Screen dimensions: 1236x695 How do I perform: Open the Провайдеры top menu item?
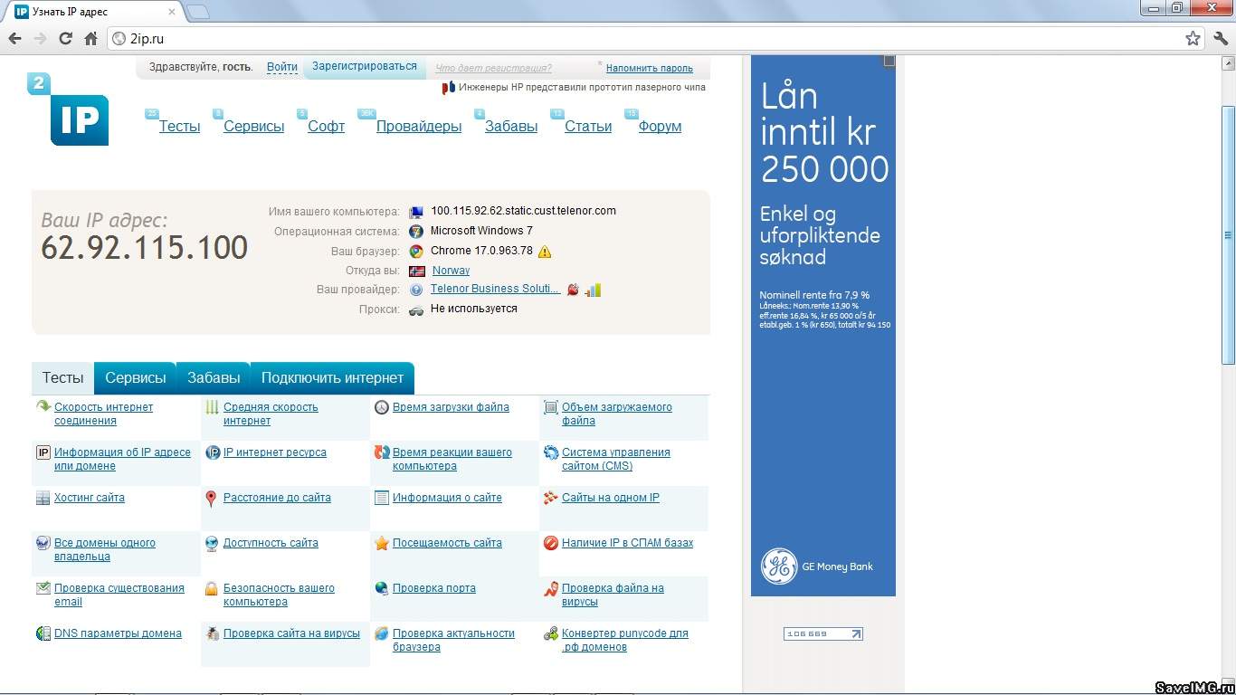(x=419, y=127)
